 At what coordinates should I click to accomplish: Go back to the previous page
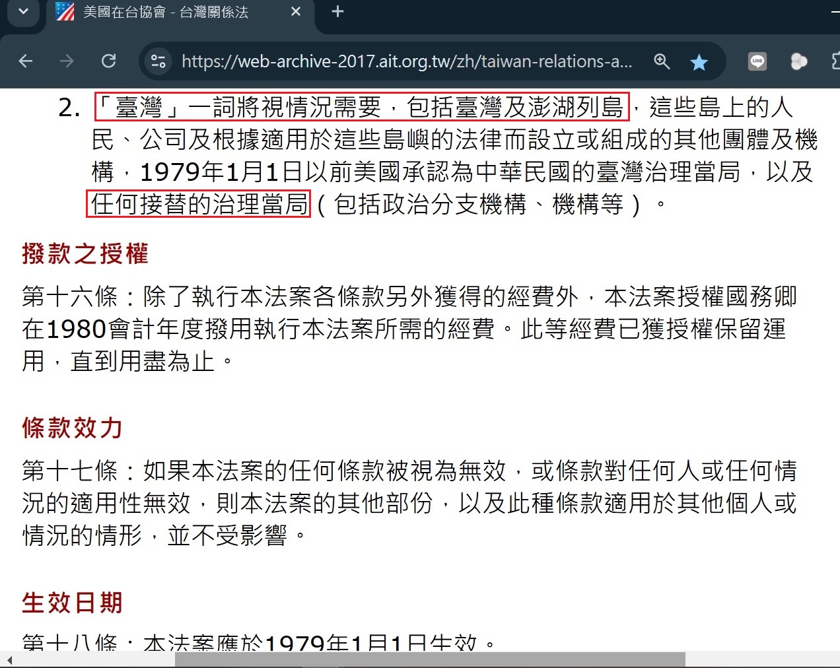[x=26, y=61]
